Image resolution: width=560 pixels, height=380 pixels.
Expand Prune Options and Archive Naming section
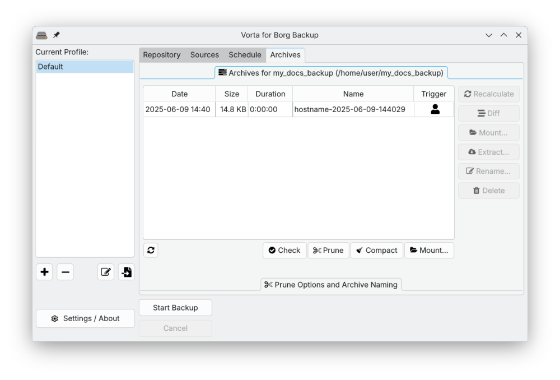(x=331, y=285)
